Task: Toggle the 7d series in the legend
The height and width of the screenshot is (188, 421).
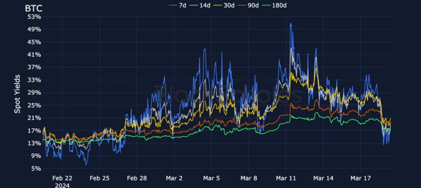Action: [x=178, y=5]
